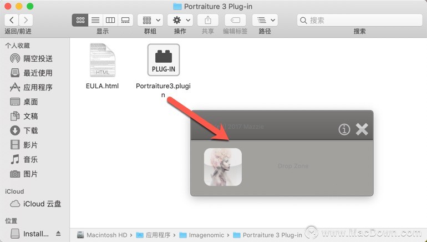Open the 操作 gear action menu
The height and width of the screenshot is (242, 427).
pyautogui.click(x=180, y=20)
